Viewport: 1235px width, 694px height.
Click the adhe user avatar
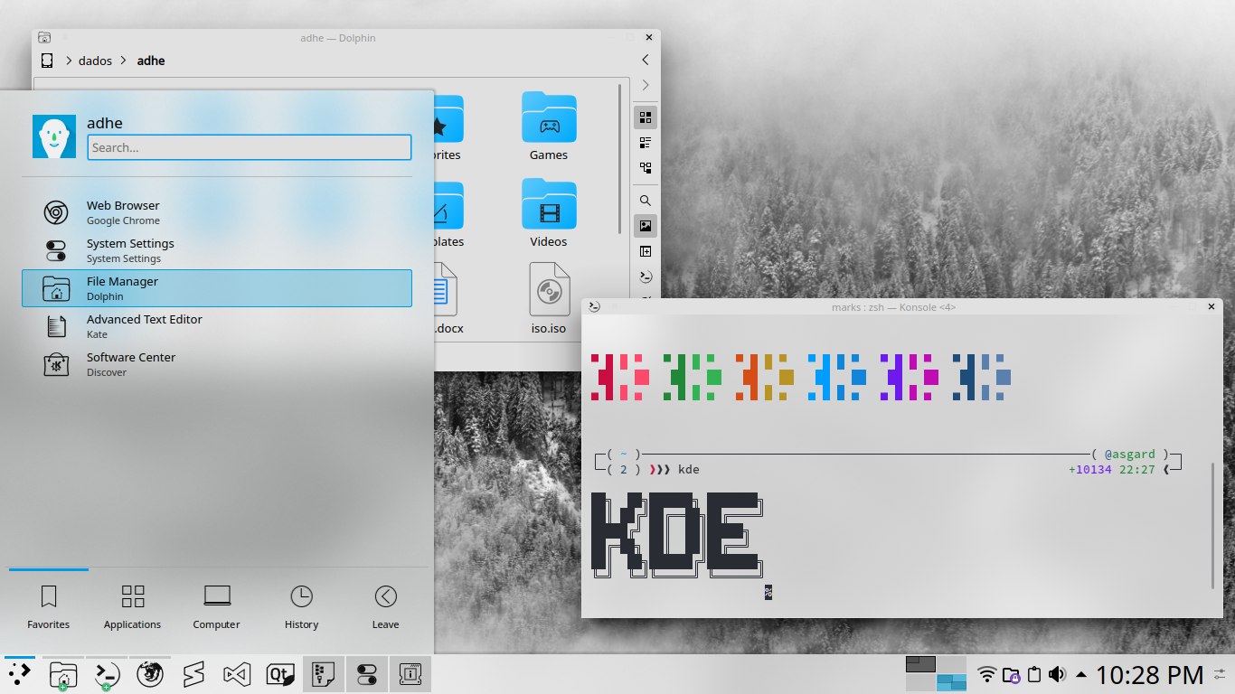pyautogui.click(x=54, y=136)
